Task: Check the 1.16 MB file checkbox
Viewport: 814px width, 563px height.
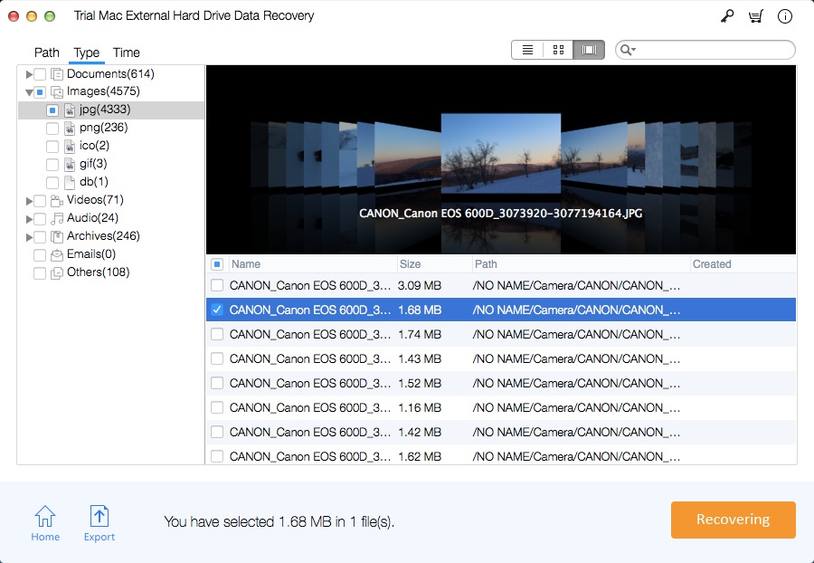Action: pyautogui.click(x=217, y=407)
